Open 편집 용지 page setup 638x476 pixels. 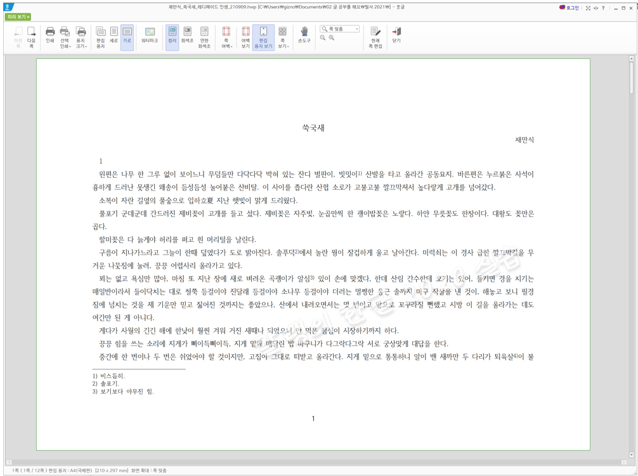pyautogui.click(x=100, y=37)
